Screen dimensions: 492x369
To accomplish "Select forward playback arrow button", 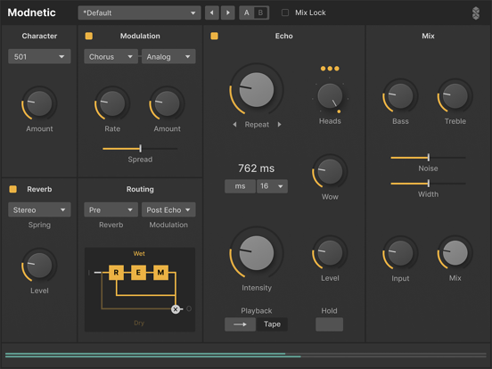I will (x=240, y=324).
